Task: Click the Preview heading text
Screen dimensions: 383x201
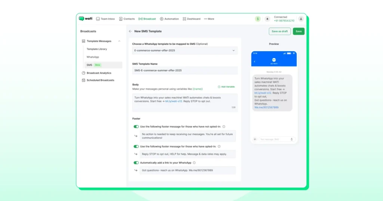Action: [x=274, y=44]
